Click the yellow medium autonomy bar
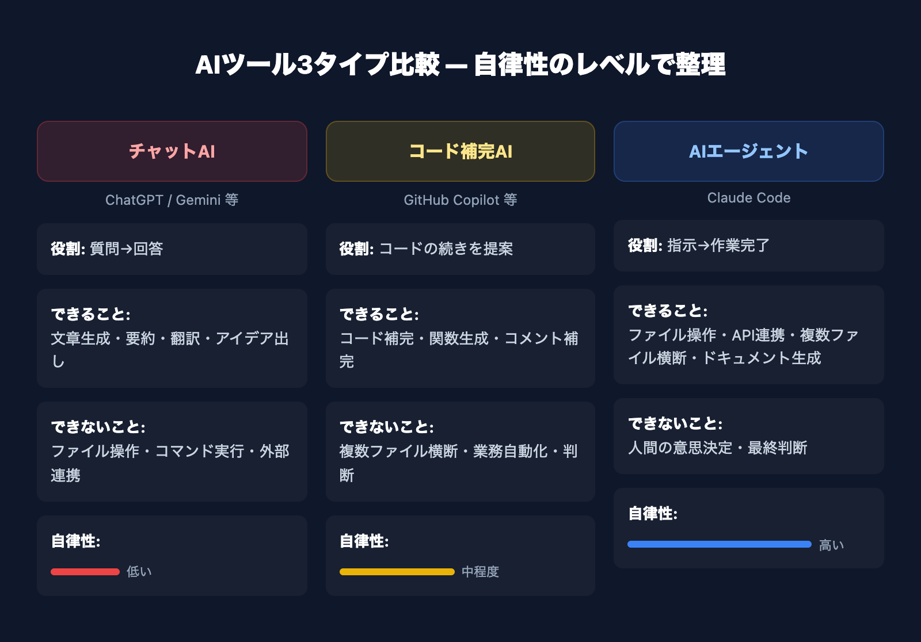Screen dimensions: 921x642 point(397,572)
